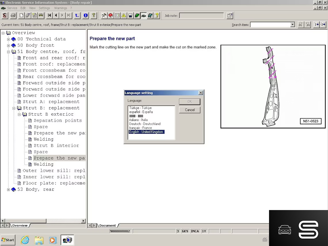The image size is (328, 246).
Task: Select Deutsch - Deutschland in language list
Action: click(145, 124)
